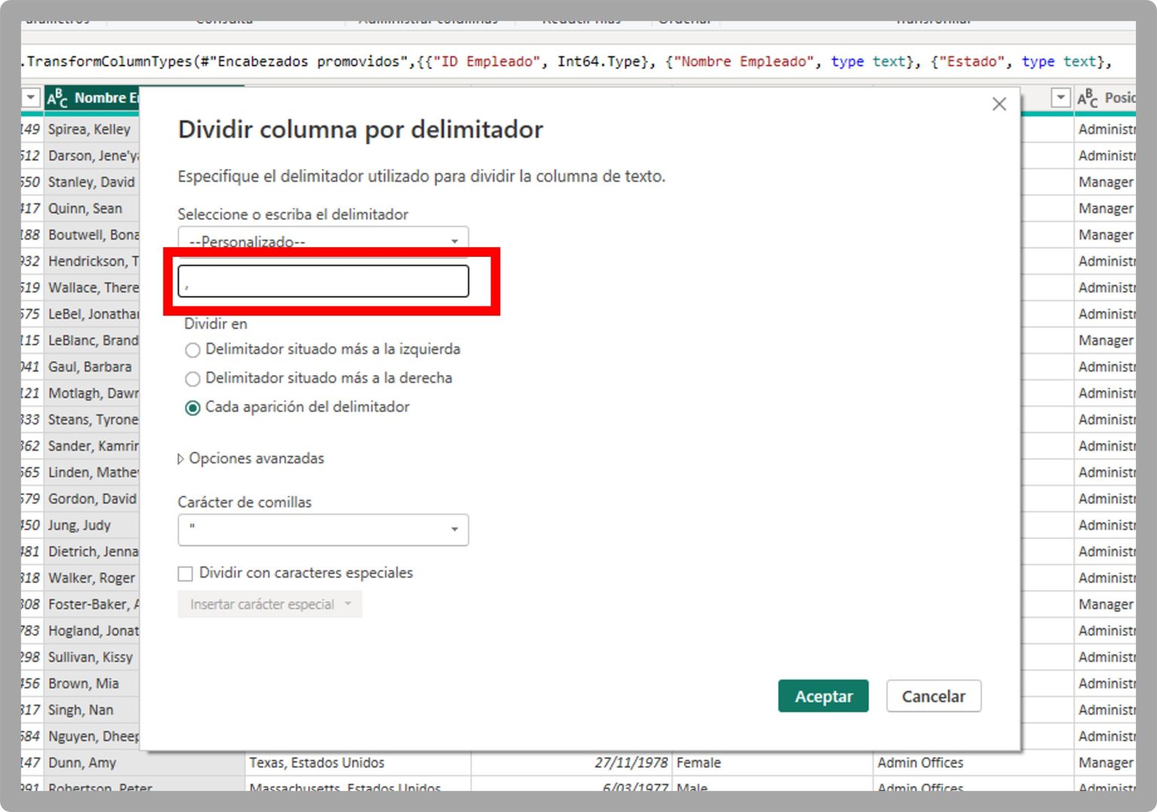This screenshot has height=812, width=1157.
Task: Click the Posición cell in Spirea, Kelley row
Action: (x=1105, y=130)
